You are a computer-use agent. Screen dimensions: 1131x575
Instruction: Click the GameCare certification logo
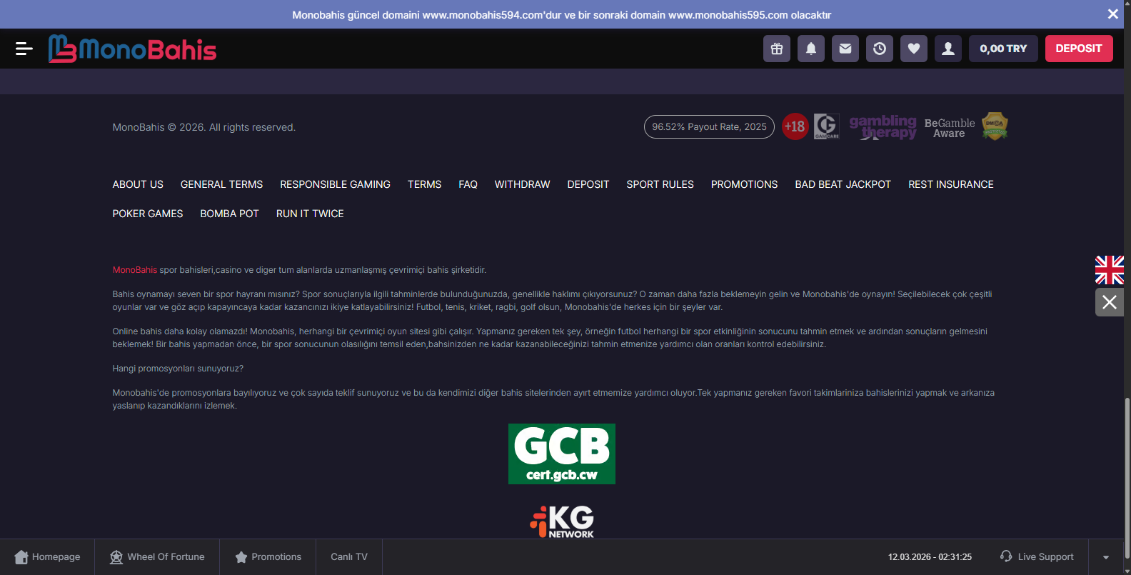(827, 126)
